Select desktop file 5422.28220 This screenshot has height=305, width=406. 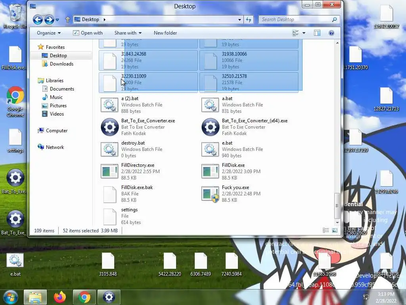tap(170, 264)
